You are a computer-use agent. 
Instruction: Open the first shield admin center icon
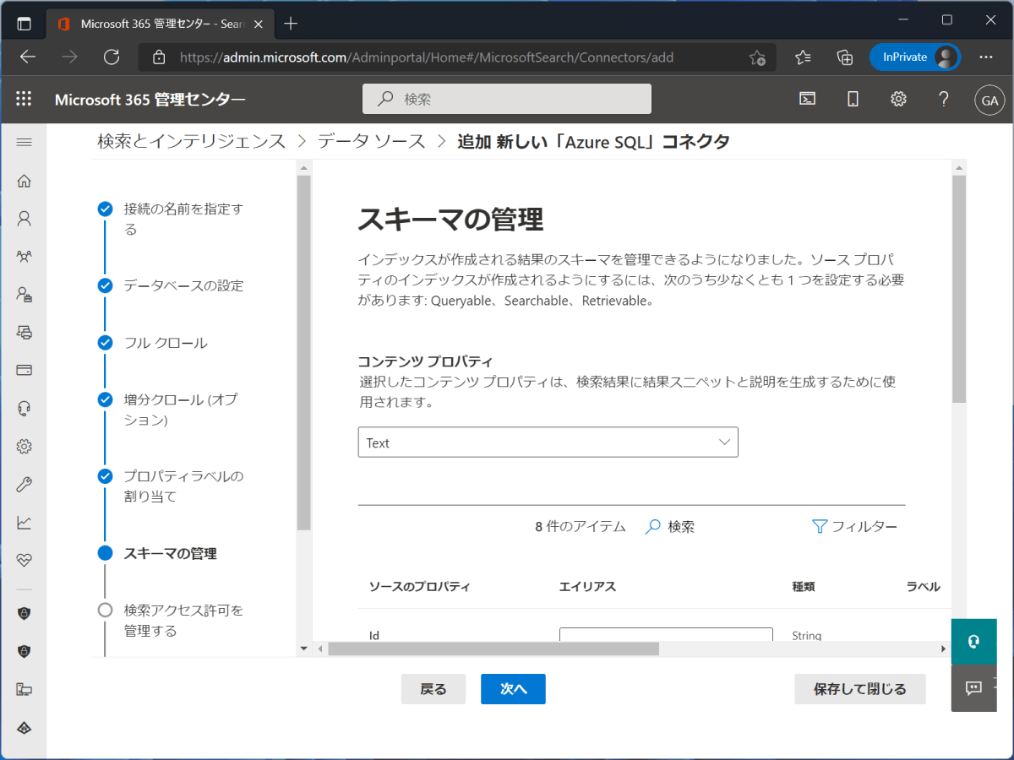pyautogui.click(x=24, y=613)
